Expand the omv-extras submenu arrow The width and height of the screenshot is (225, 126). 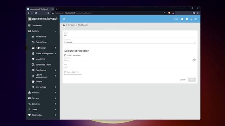tap(56, 87)
